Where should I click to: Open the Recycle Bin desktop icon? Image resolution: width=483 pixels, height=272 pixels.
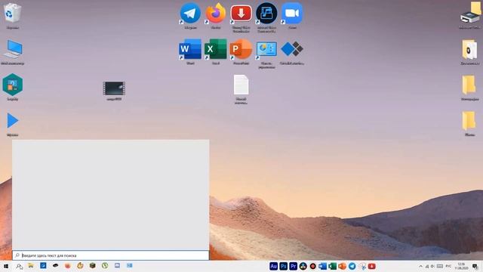click(12, 14)
